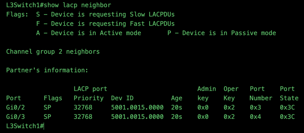
Task: Click the "Partner's information:" heading
Action: tap(47, 70)
